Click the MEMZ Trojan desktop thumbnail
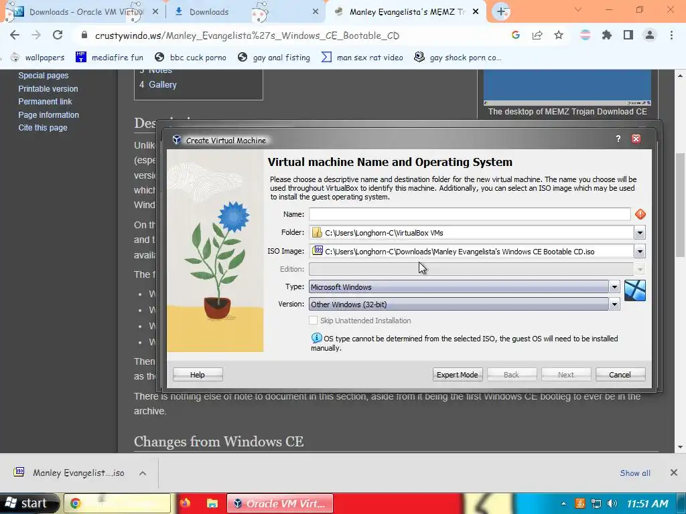 (567, 88)
